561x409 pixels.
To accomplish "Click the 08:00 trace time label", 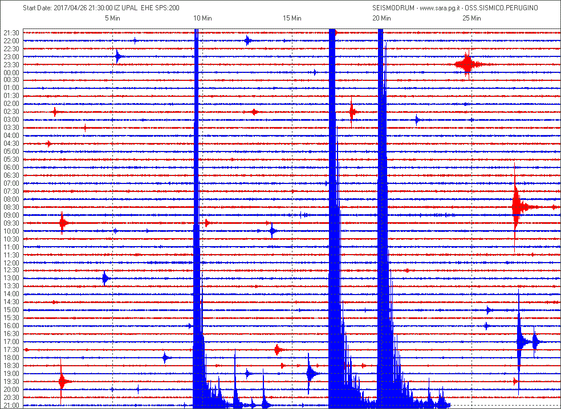I will tap(11, 199).
